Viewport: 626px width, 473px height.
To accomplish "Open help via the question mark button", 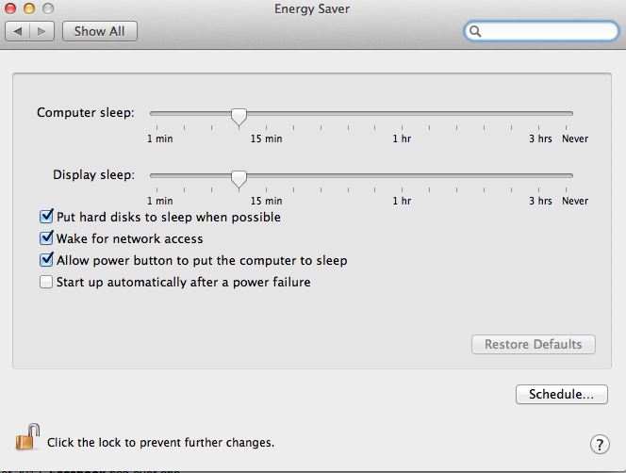I will (600, 444).
